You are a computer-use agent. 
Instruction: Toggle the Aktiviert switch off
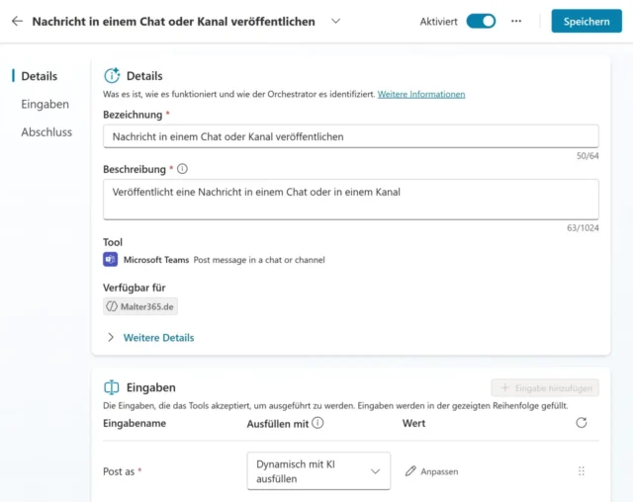click(481, 21)
